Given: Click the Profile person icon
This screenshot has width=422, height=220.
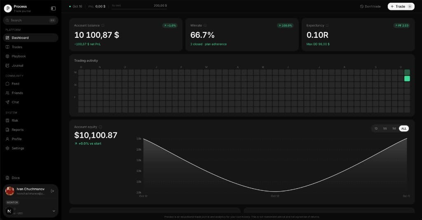Looking at the screenshot, I should click(x=7, y=139).
